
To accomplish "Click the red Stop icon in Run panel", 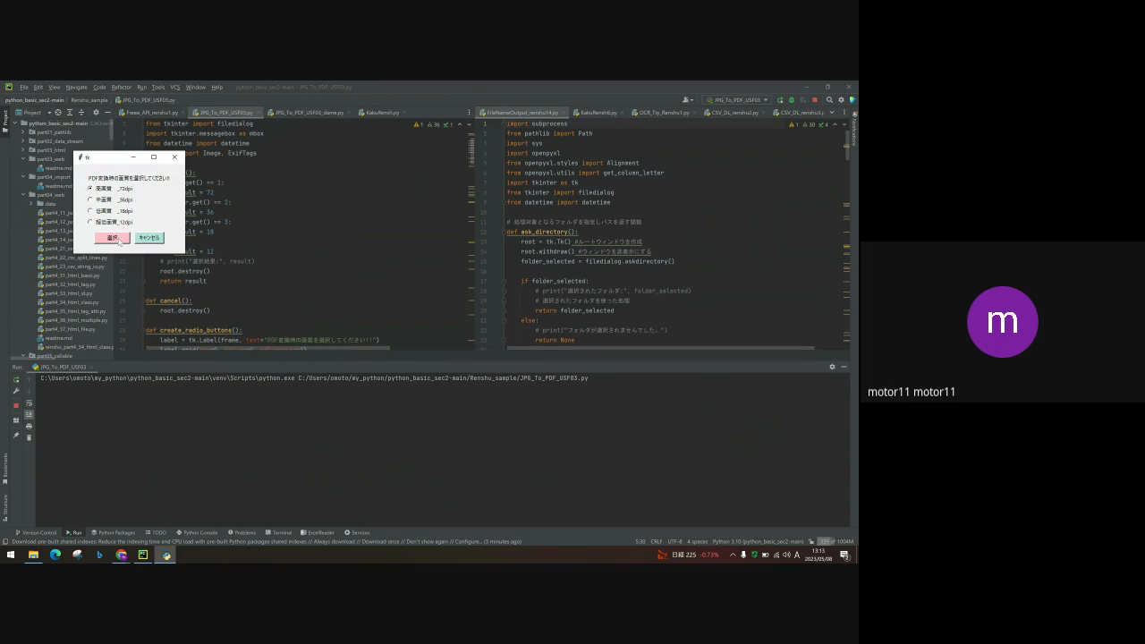I will pyautogui.click(x=16, y=405).
